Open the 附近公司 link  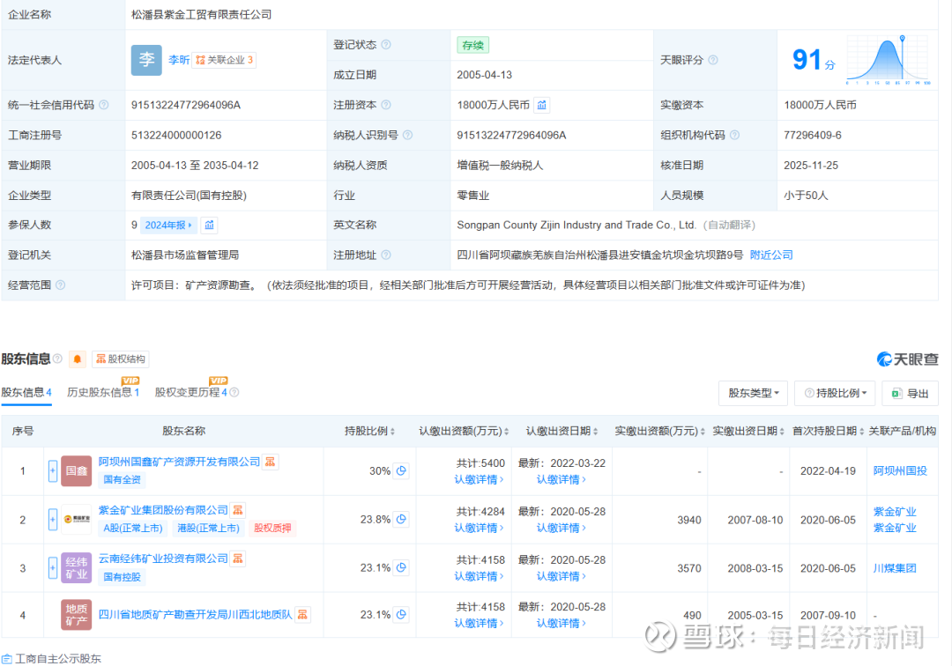coord(771,255)
